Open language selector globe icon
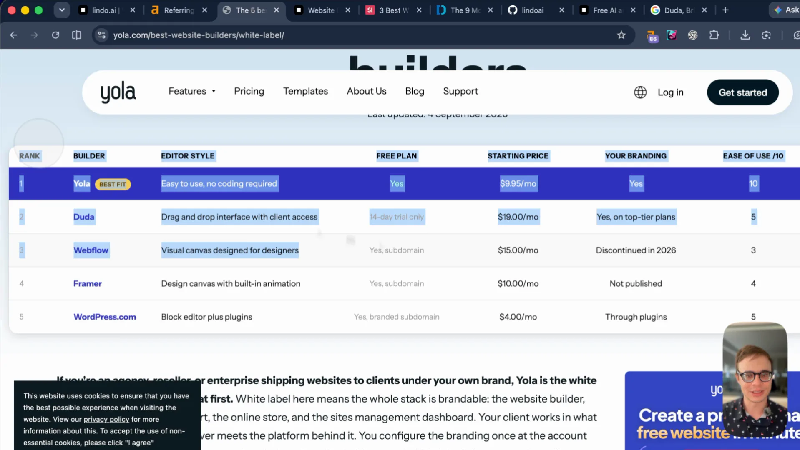Image resolution: width=800 pixels, height=450 pixels. (x=640, y=92)
